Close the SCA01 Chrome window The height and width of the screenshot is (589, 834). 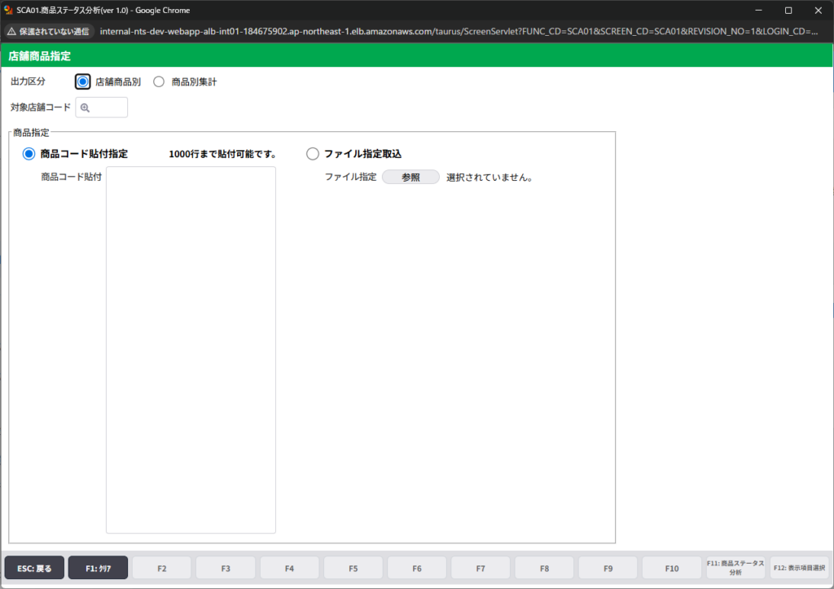click(818, 10)
